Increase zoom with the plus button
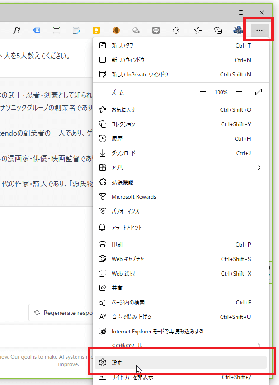This screenshot has width=279, height=385. point(239,92)
